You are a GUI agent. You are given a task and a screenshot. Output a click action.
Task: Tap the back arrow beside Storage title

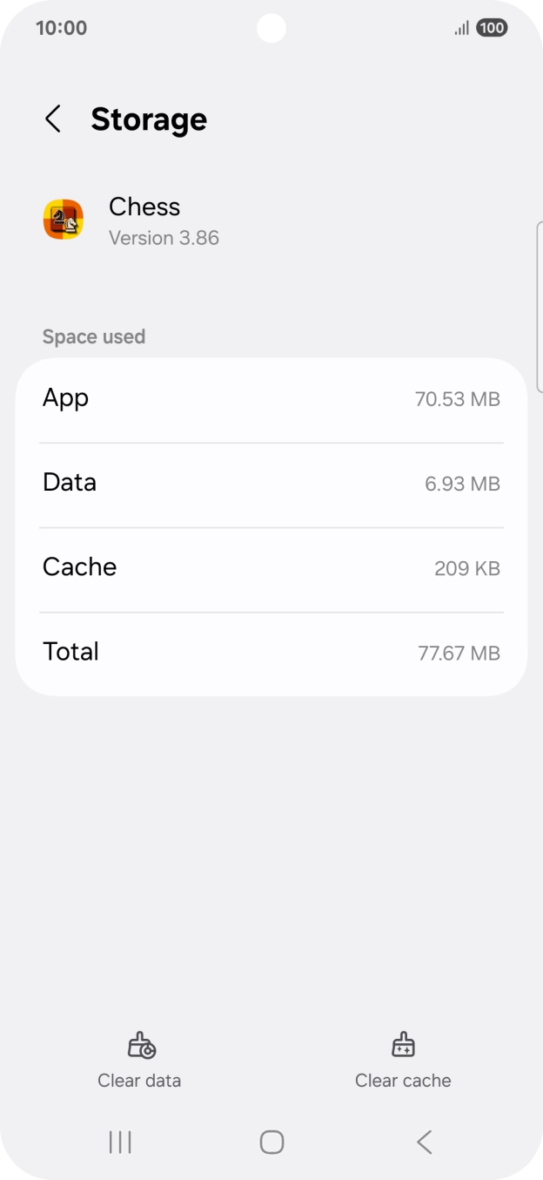coord(52,119)
